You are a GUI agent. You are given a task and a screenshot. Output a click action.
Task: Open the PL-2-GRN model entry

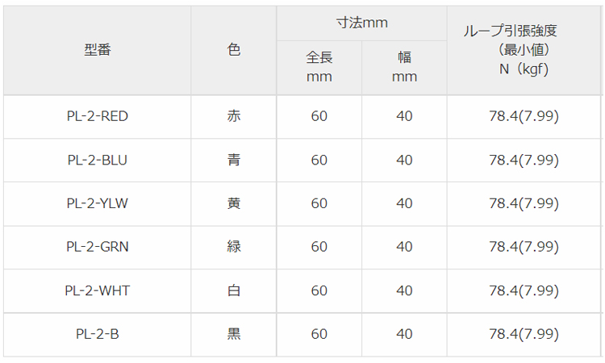pyautogui.click(x=97, y=247)
